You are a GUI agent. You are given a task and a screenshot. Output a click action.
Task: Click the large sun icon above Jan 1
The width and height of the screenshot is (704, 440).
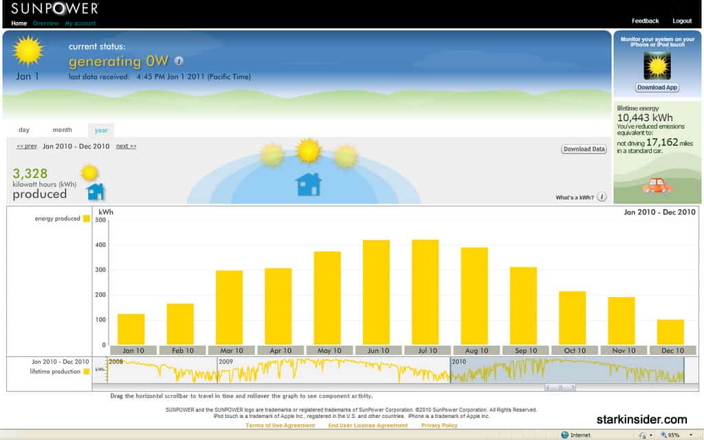coord(28,50)
